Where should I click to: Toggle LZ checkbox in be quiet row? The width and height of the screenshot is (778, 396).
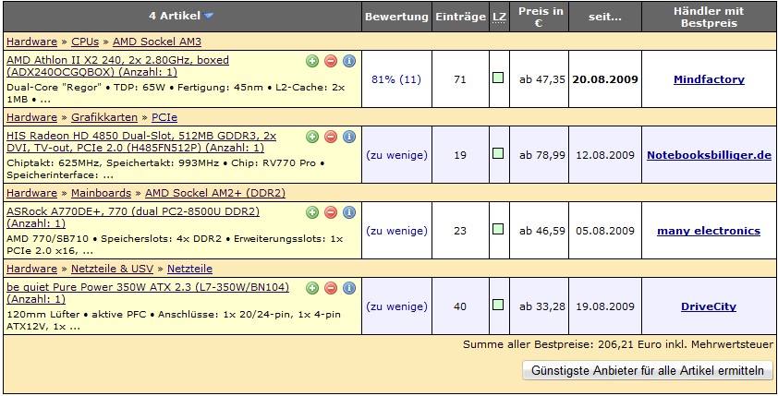click(498, 305)
